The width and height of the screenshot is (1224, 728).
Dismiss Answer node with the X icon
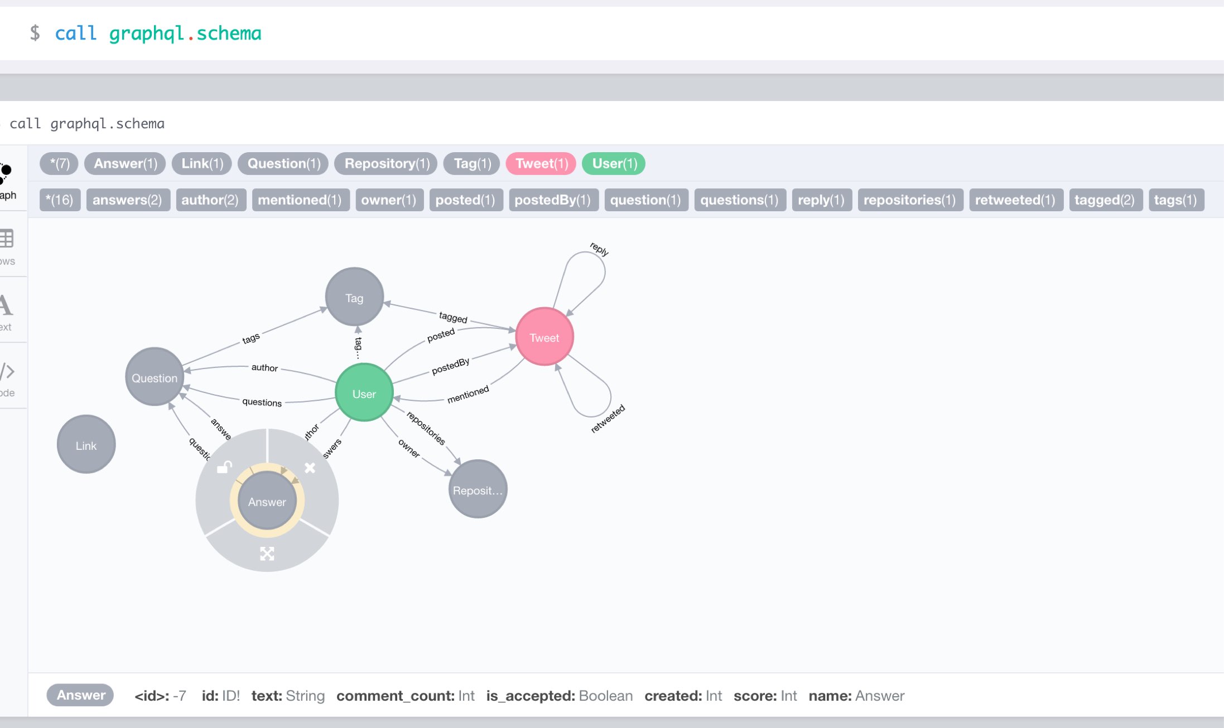pyautogui.click(x=310, y=468)
